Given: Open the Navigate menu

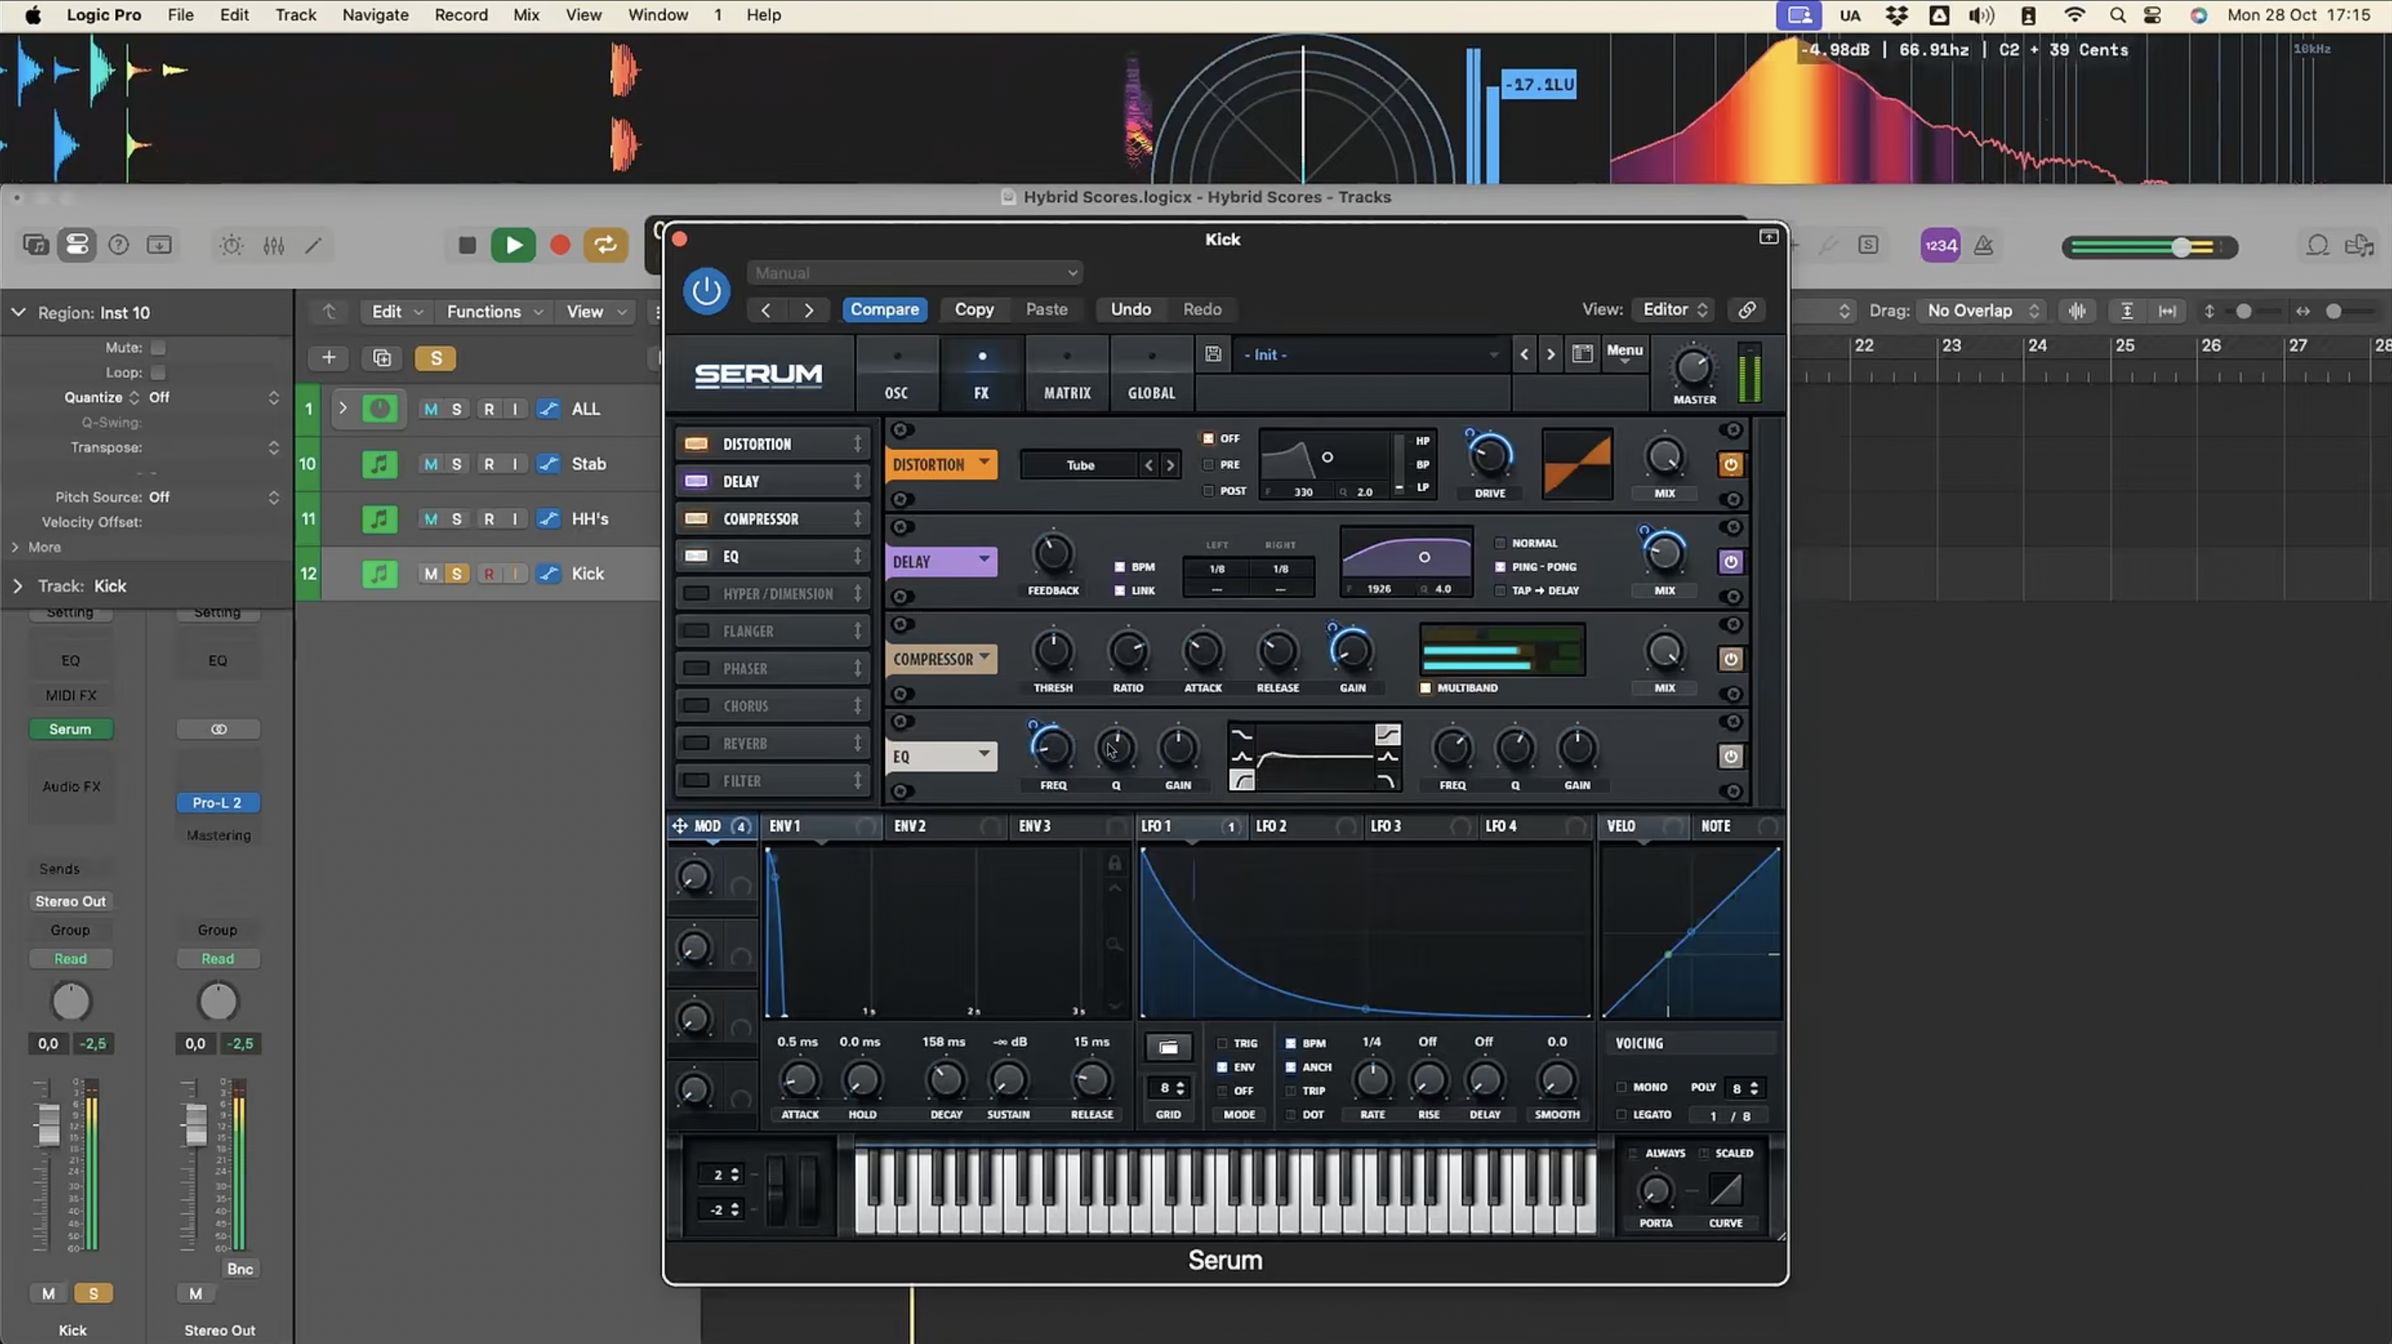Looking at the screenshot, I should [x=375, y=15].
